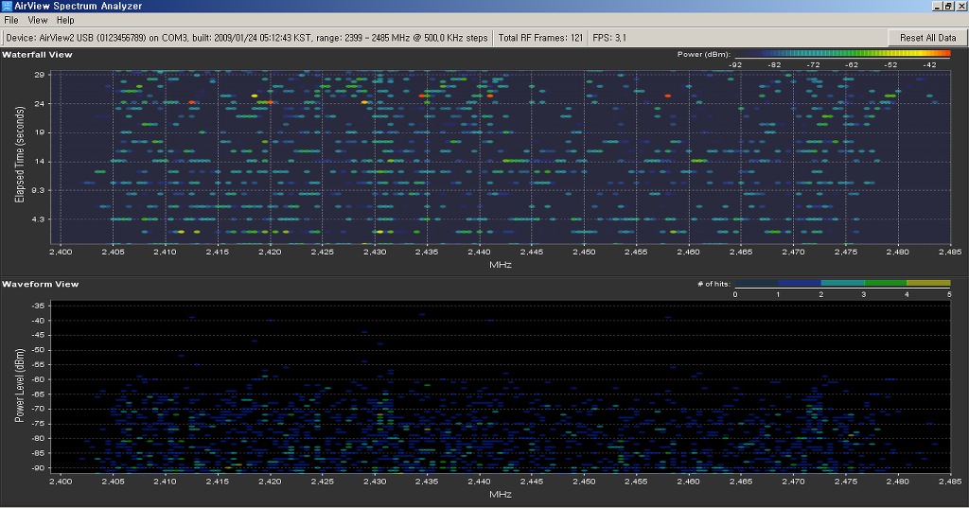The image size is (969, 508).
Task: Open the View menu
Action: pos(38,20)
